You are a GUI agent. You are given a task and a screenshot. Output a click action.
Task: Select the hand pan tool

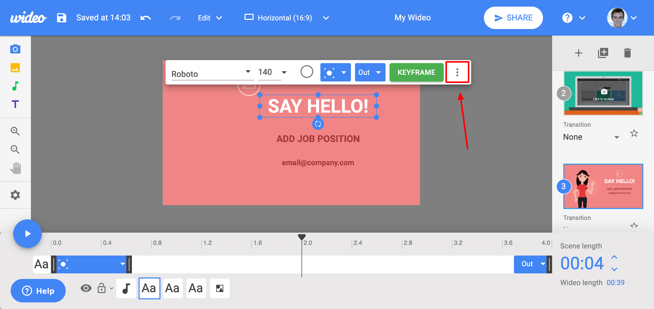click(x=16, y=168)
